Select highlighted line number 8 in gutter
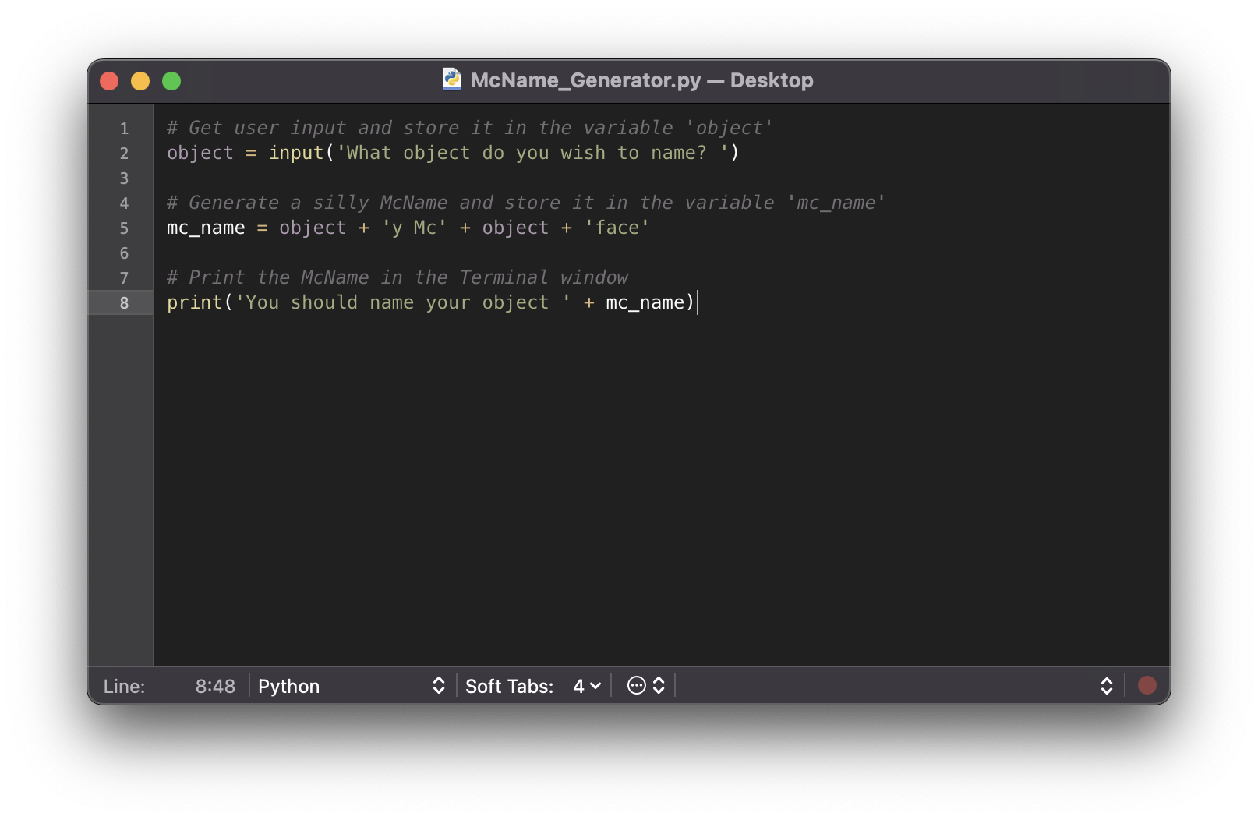 tap(124, 303)
